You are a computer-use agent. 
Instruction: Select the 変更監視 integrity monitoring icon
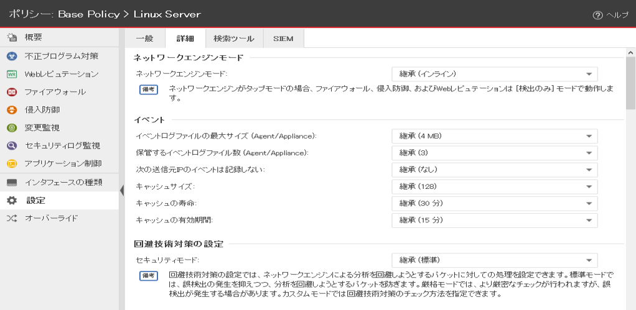pos(11,128)
